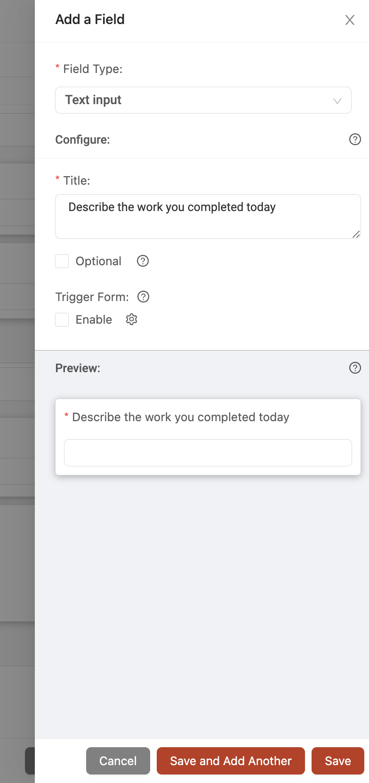Viewport: 369px width, 783px height.
Task: Click the Title textarea resize handle
Action: (x=356, y=234)
